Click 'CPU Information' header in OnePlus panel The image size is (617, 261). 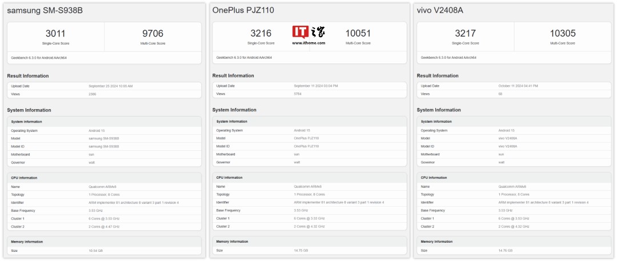[230, 178]
